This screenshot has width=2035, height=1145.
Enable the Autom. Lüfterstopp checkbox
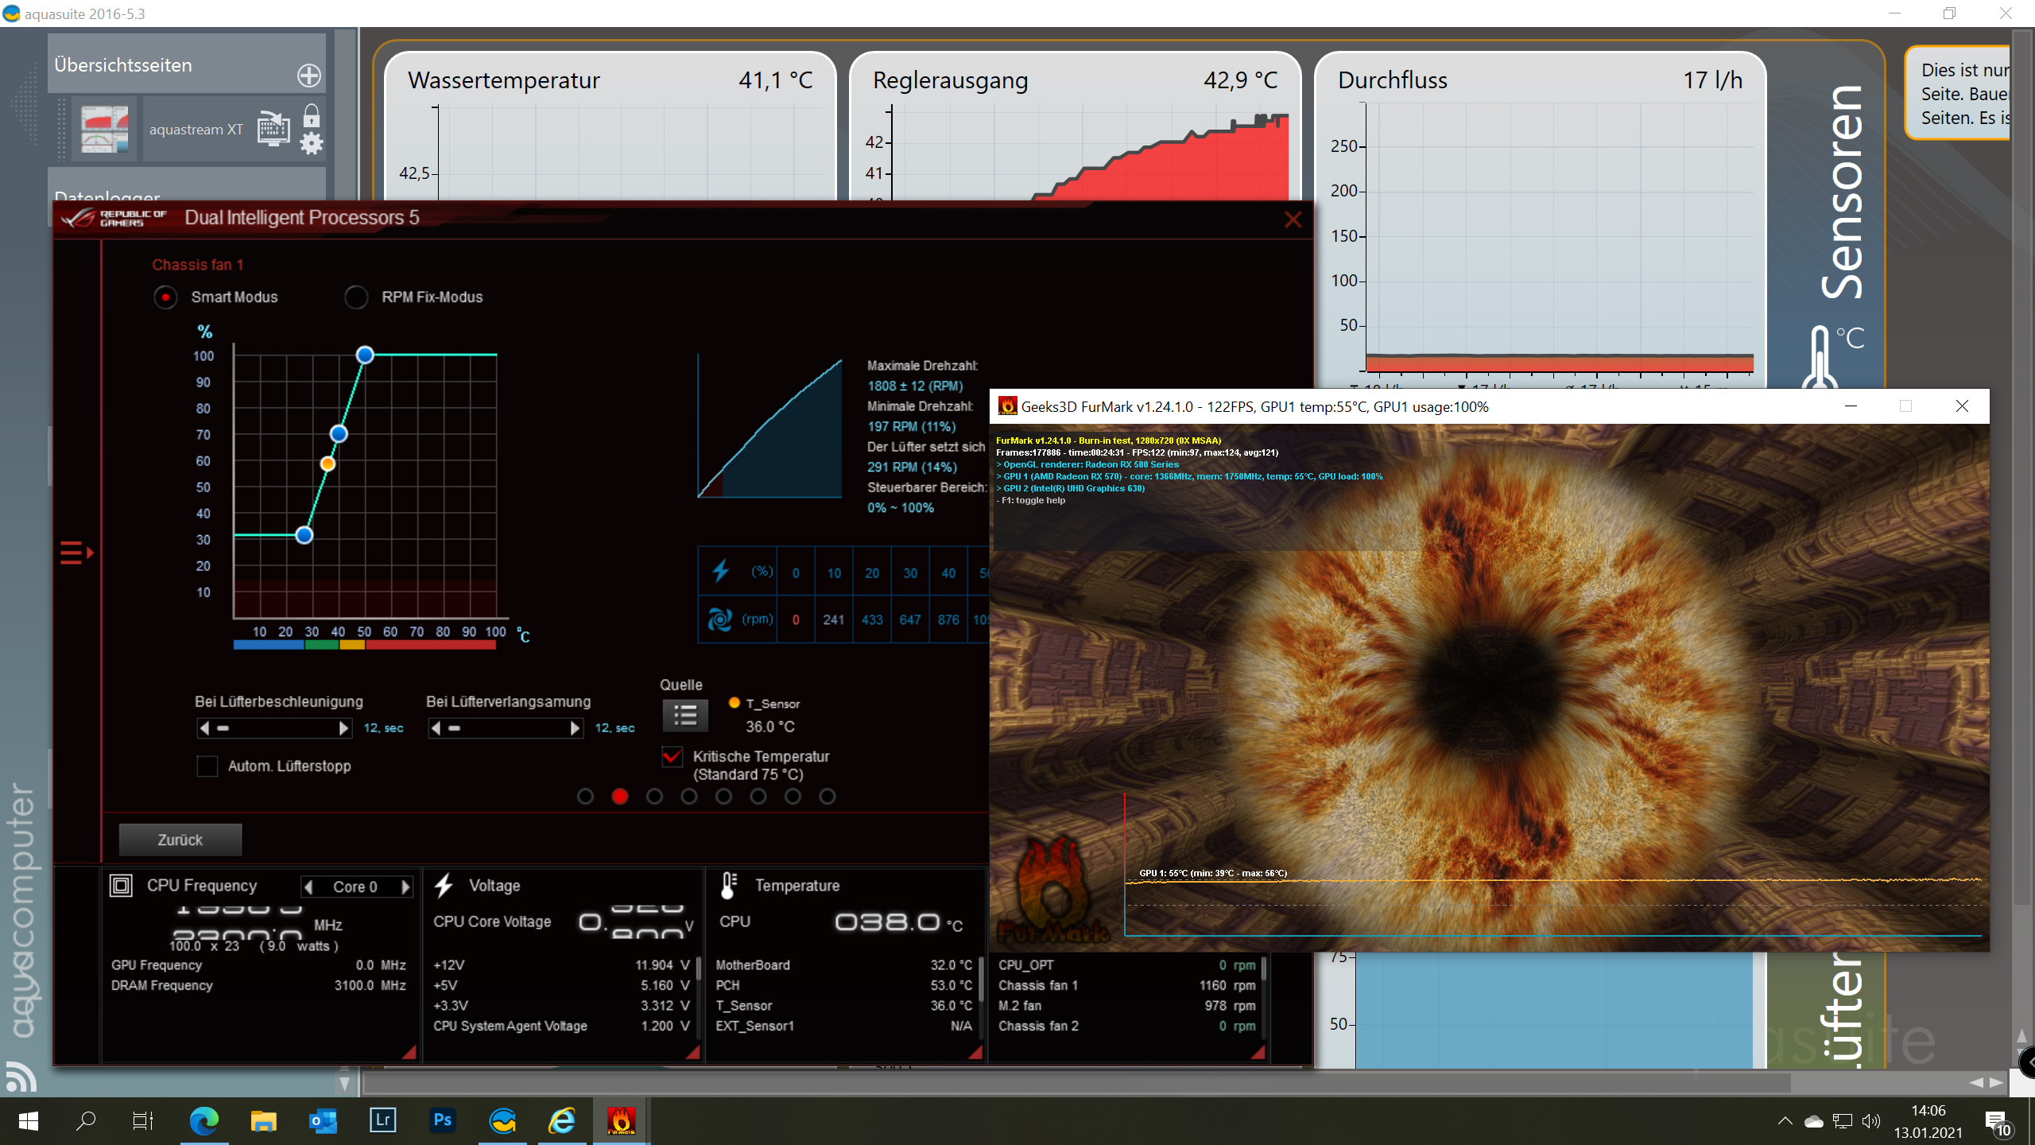pyautogui.click(x=207, y=767)
